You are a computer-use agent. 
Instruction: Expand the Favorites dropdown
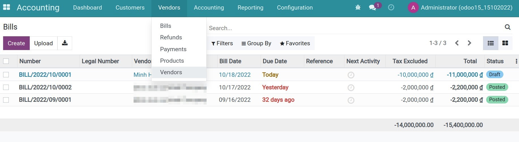295,43
